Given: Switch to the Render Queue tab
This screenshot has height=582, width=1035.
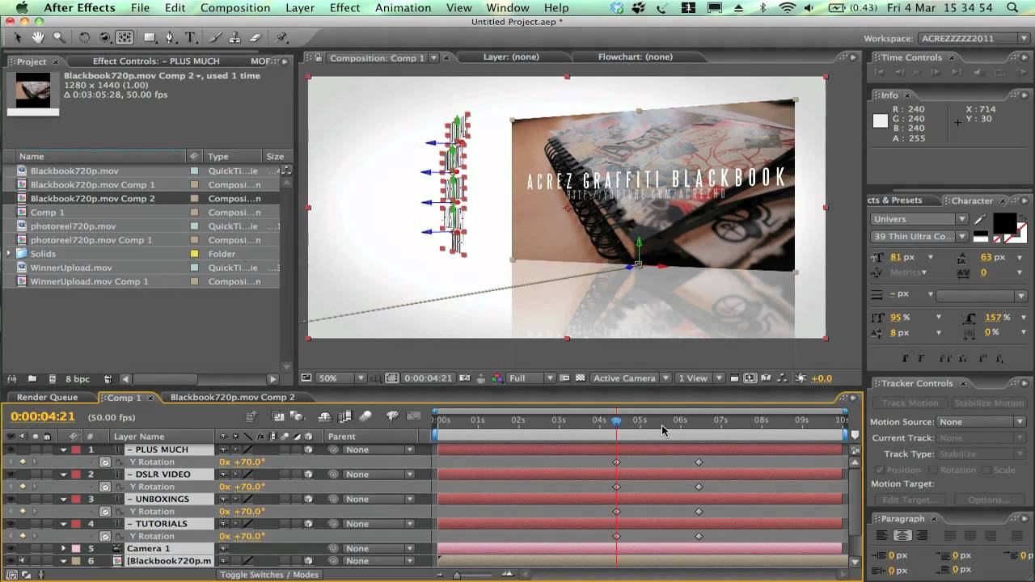Looking at the screenshot, I should click(47, 397).
